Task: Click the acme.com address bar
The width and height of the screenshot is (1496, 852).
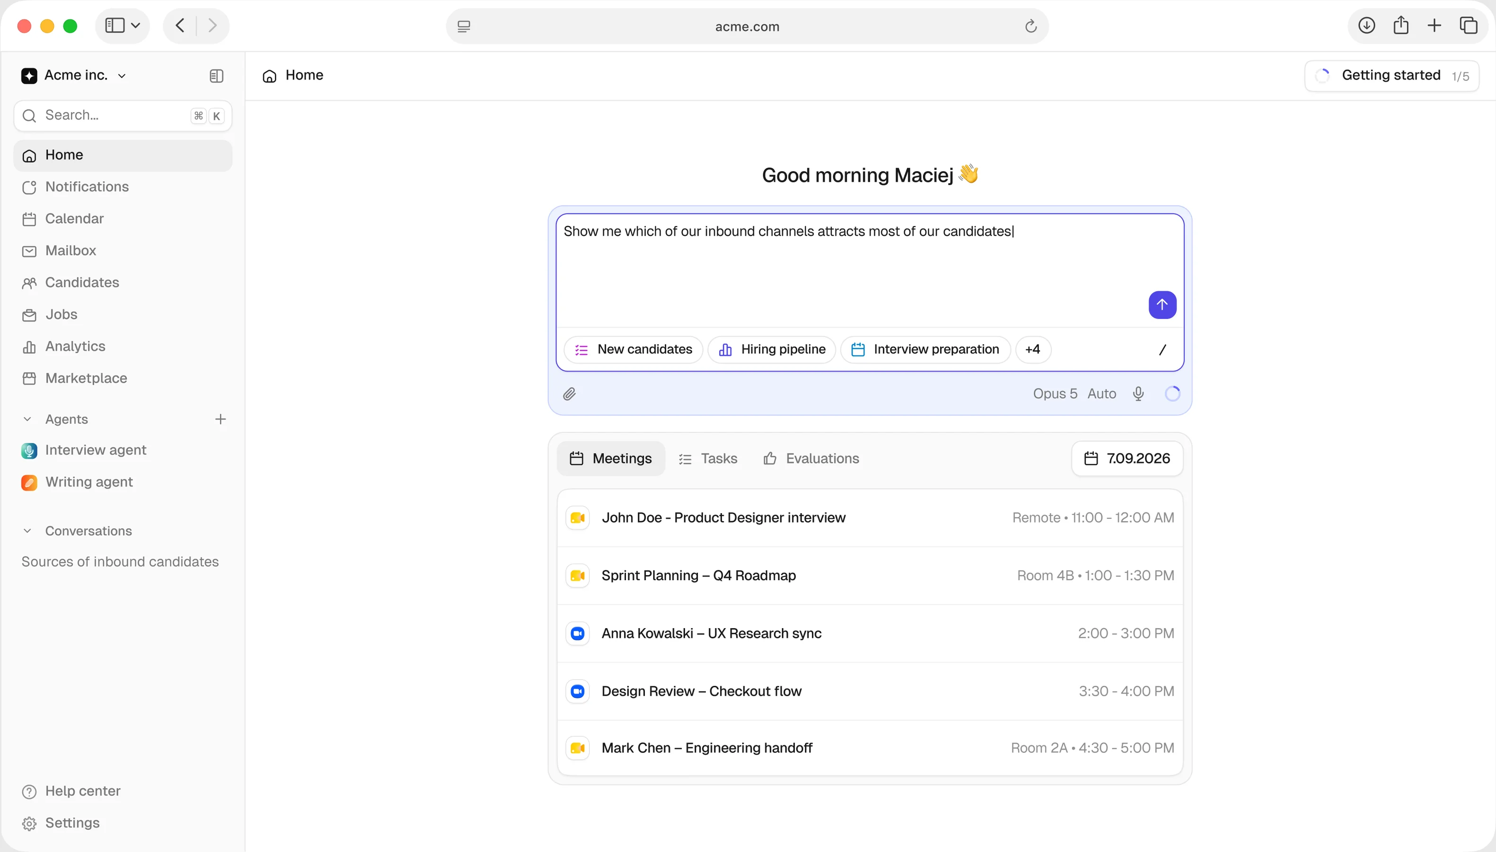Action: tap(747, 27)
